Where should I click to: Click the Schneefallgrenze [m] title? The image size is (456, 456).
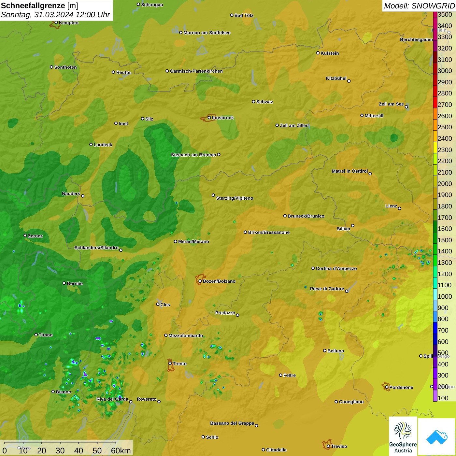[39, 6]
